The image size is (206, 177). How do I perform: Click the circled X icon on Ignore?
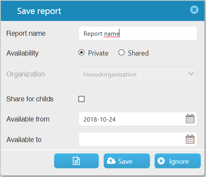pos(161,161)
